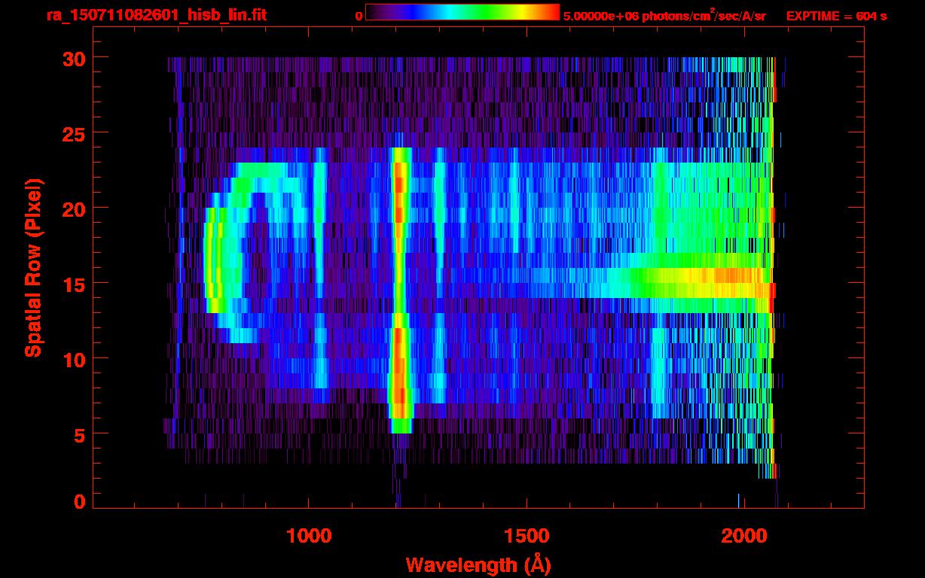Viewport: 925px width, 578px height.
Task: Click the 5.00000e+06 photons/cm²/sec/Å/sr label
Action: 664,15
